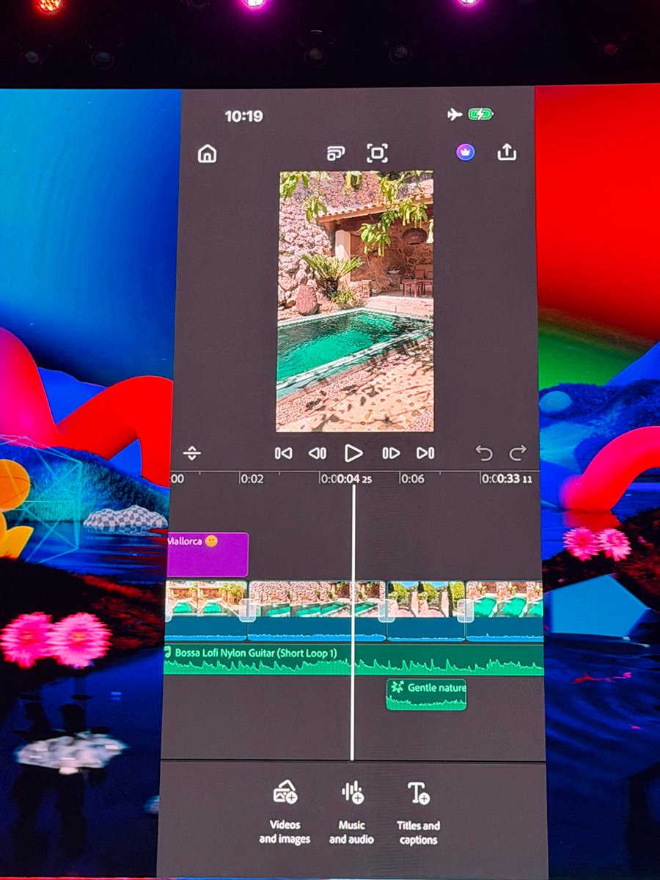
Task: Open the purple crown premium badge
Action: click(x=465, y=153)
